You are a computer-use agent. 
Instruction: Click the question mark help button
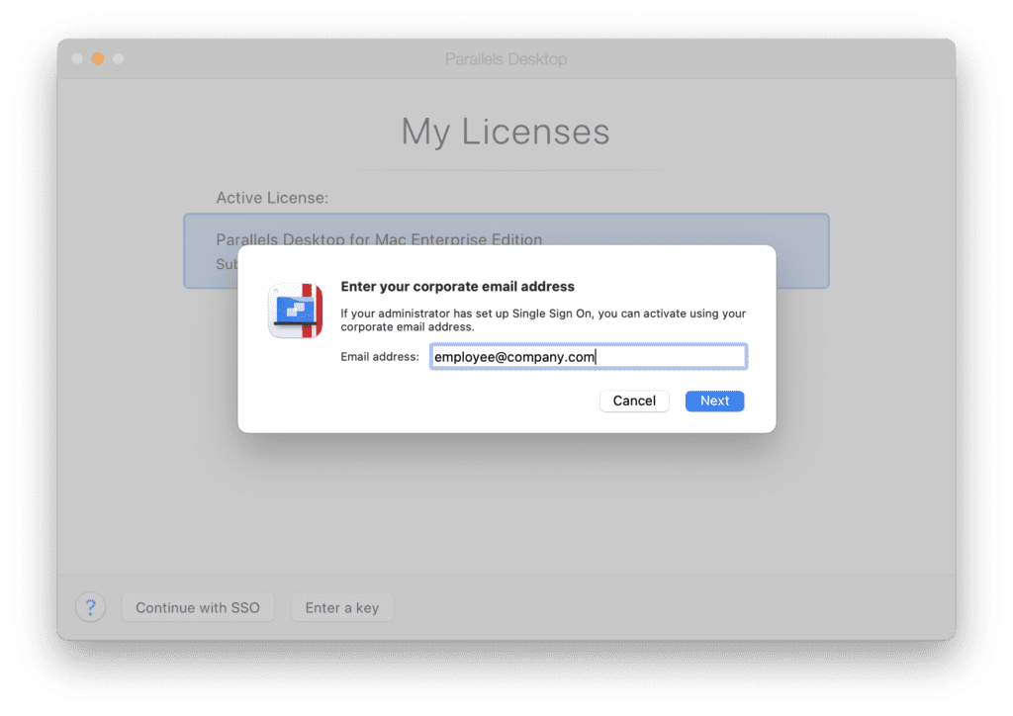(90, 607)
